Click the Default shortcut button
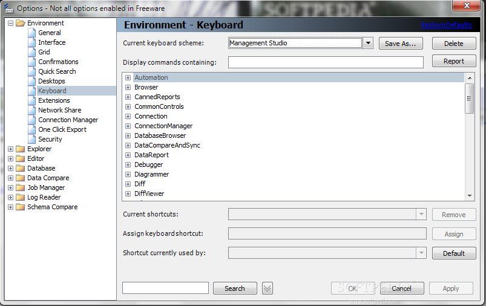The height and width of the screenshot is (306, 486). click(x=454, y=253)
